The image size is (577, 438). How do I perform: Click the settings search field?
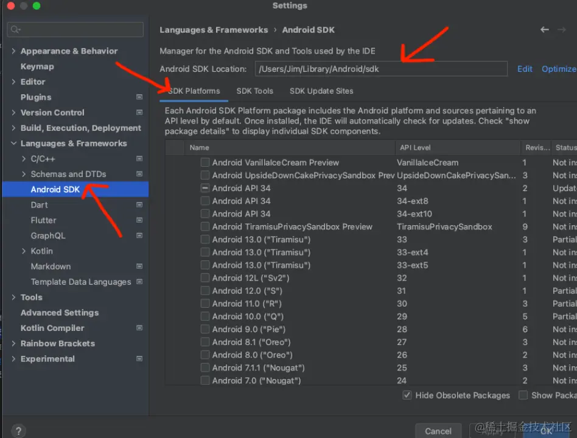point(75,29)
